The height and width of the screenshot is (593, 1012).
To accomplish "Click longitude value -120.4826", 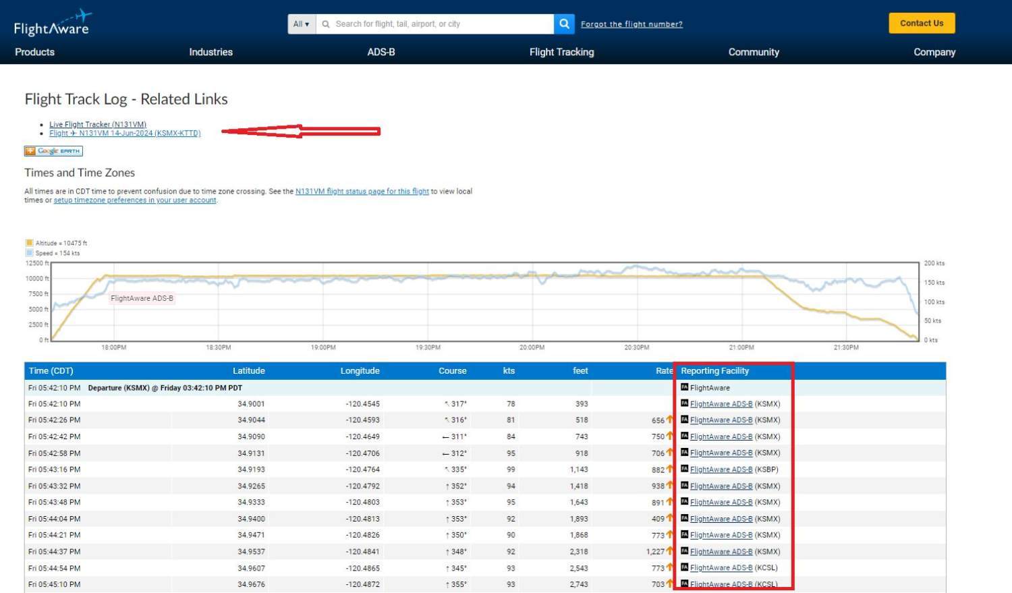I will pos(363,535).
